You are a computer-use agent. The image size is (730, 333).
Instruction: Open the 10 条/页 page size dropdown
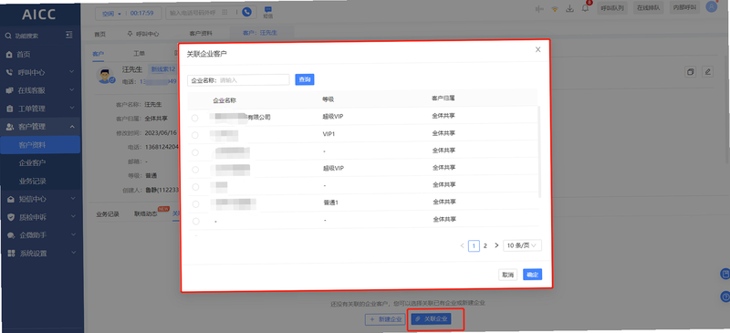[522, 245]
